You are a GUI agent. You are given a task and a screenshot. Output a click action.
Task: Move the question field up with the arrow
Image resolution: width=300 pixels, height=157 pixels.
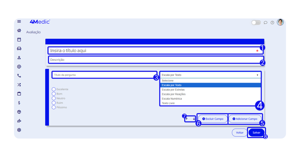pos(187,119)
